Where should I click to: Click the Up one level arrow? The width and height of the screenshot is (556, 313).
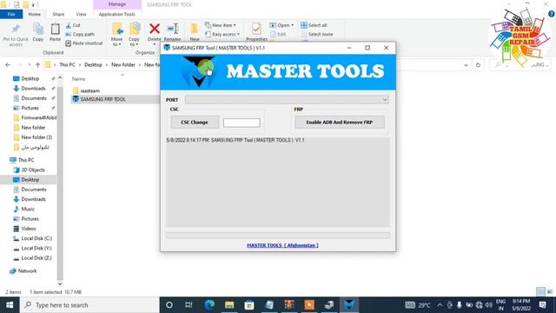point(37,65)
